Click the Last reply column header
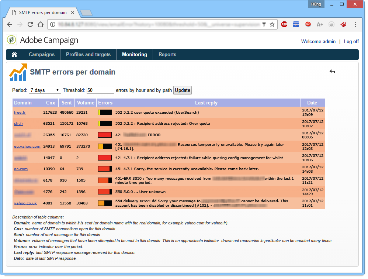The width and height of the screenshot is (368, 279). pos(207,103)
